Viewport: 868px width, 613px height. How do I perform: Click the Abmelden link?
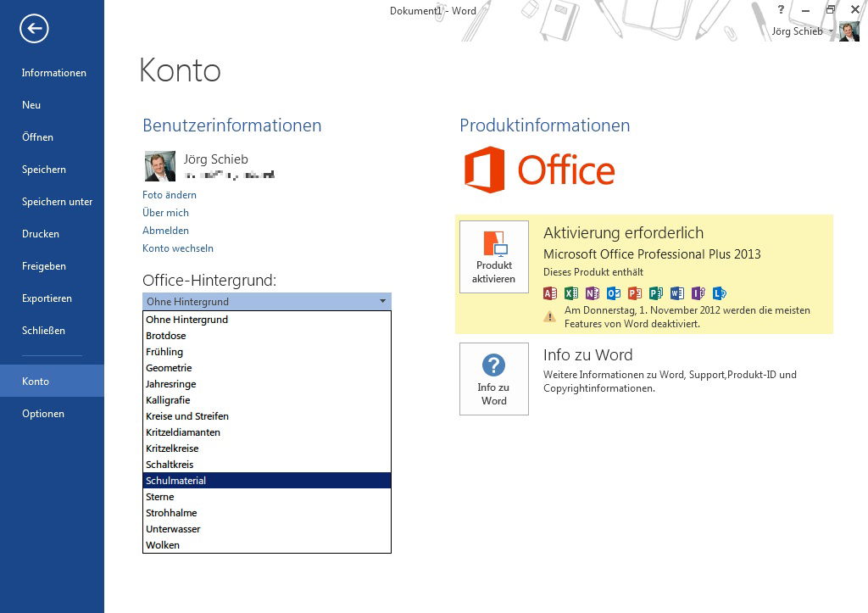(165, 231)
